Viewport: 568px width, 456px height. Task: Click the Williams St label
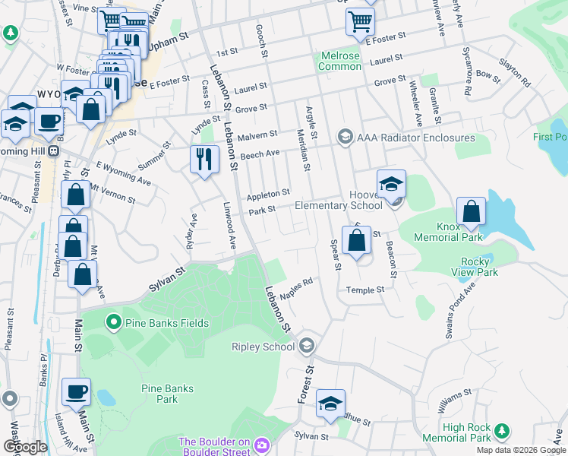tap(454, 401)
